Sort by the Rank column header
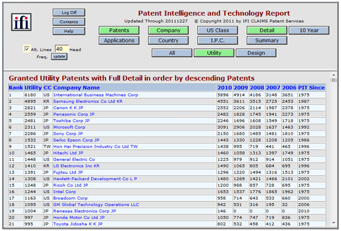341x231 pixels. [16, 87]
